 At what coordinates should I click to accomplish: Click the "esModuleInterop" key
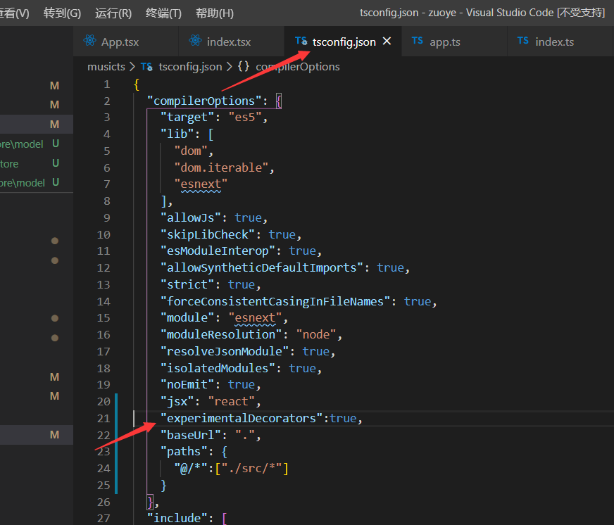pos(218,251)
